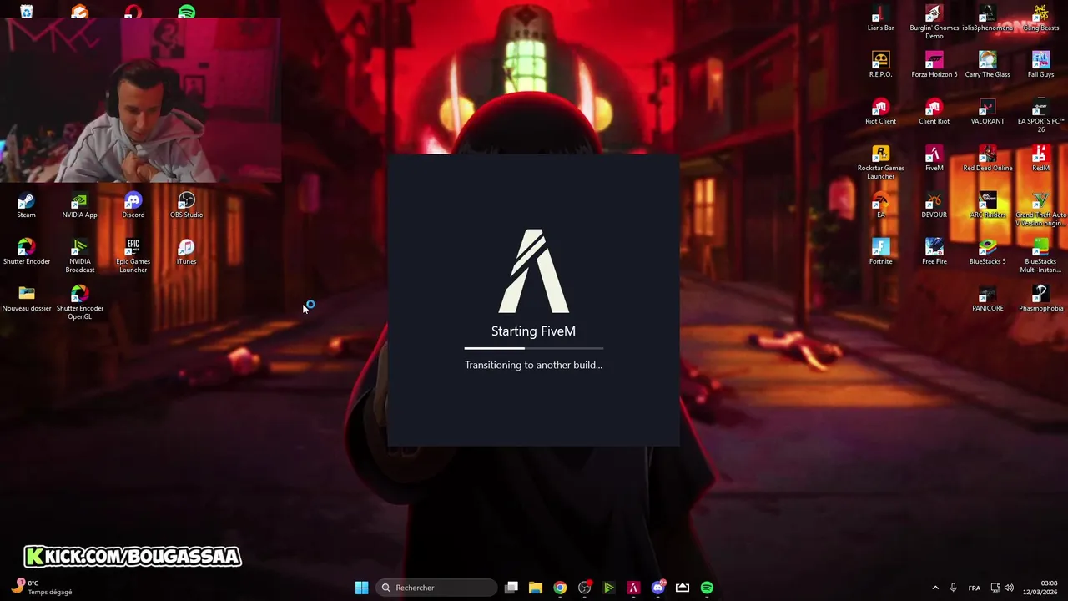Select the Gang Beasts shortcut
Viewport: 1068px width, 601px height.
(x=1040, y=18)
